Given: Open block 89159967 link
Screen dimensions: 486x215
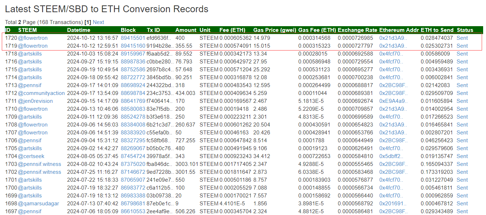Looking at the screenshot, I should coord(133,54).
